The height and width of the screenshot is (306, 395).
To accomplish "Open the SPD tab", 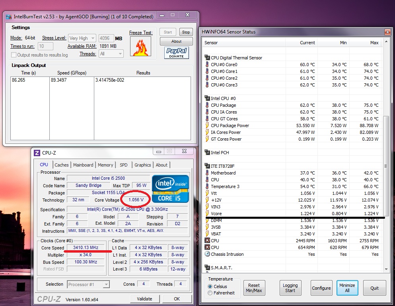I will click(123, 165).
